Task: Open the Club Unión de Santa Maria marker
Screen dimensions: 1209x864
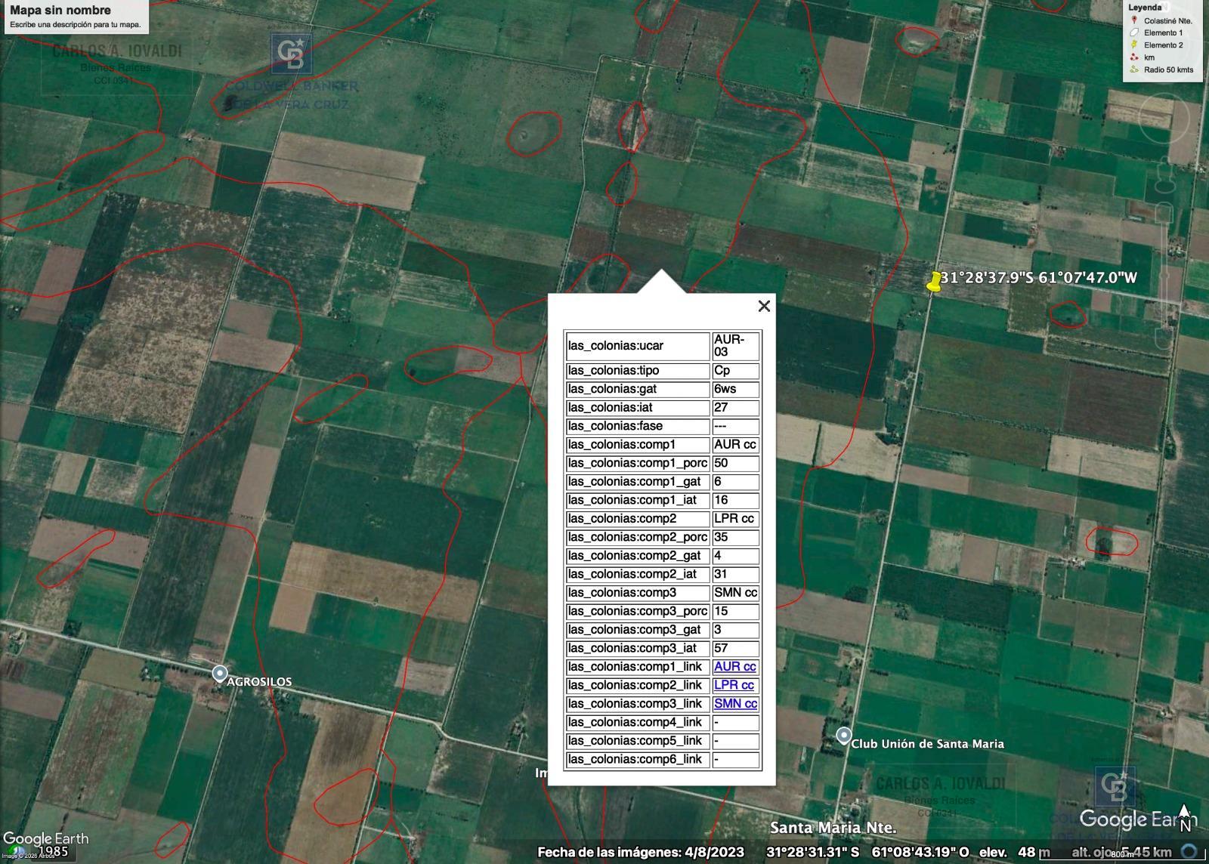Action: coord(843,735)
